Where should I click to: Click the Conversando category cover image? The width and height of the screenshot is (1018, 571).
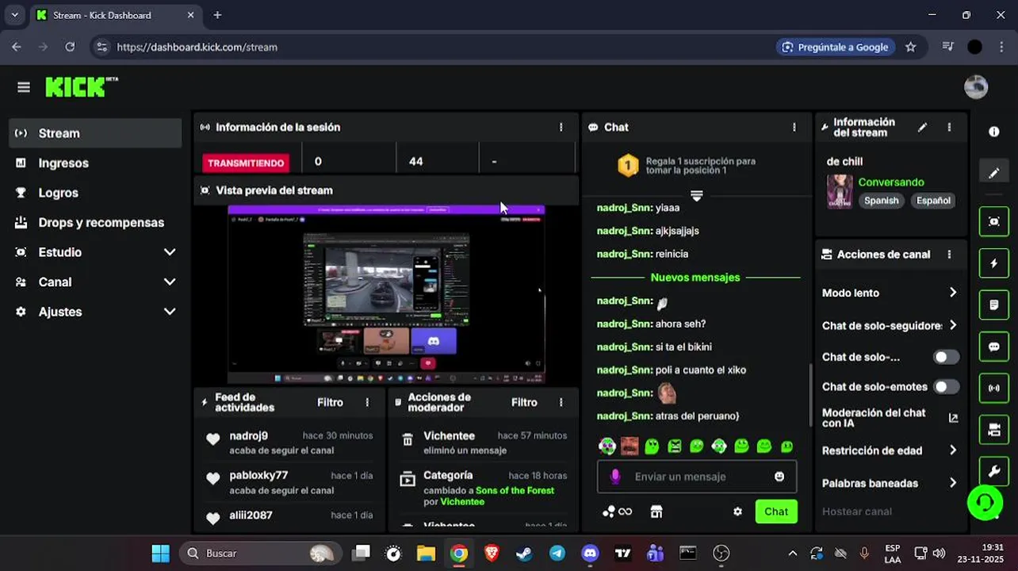(840, 191)
